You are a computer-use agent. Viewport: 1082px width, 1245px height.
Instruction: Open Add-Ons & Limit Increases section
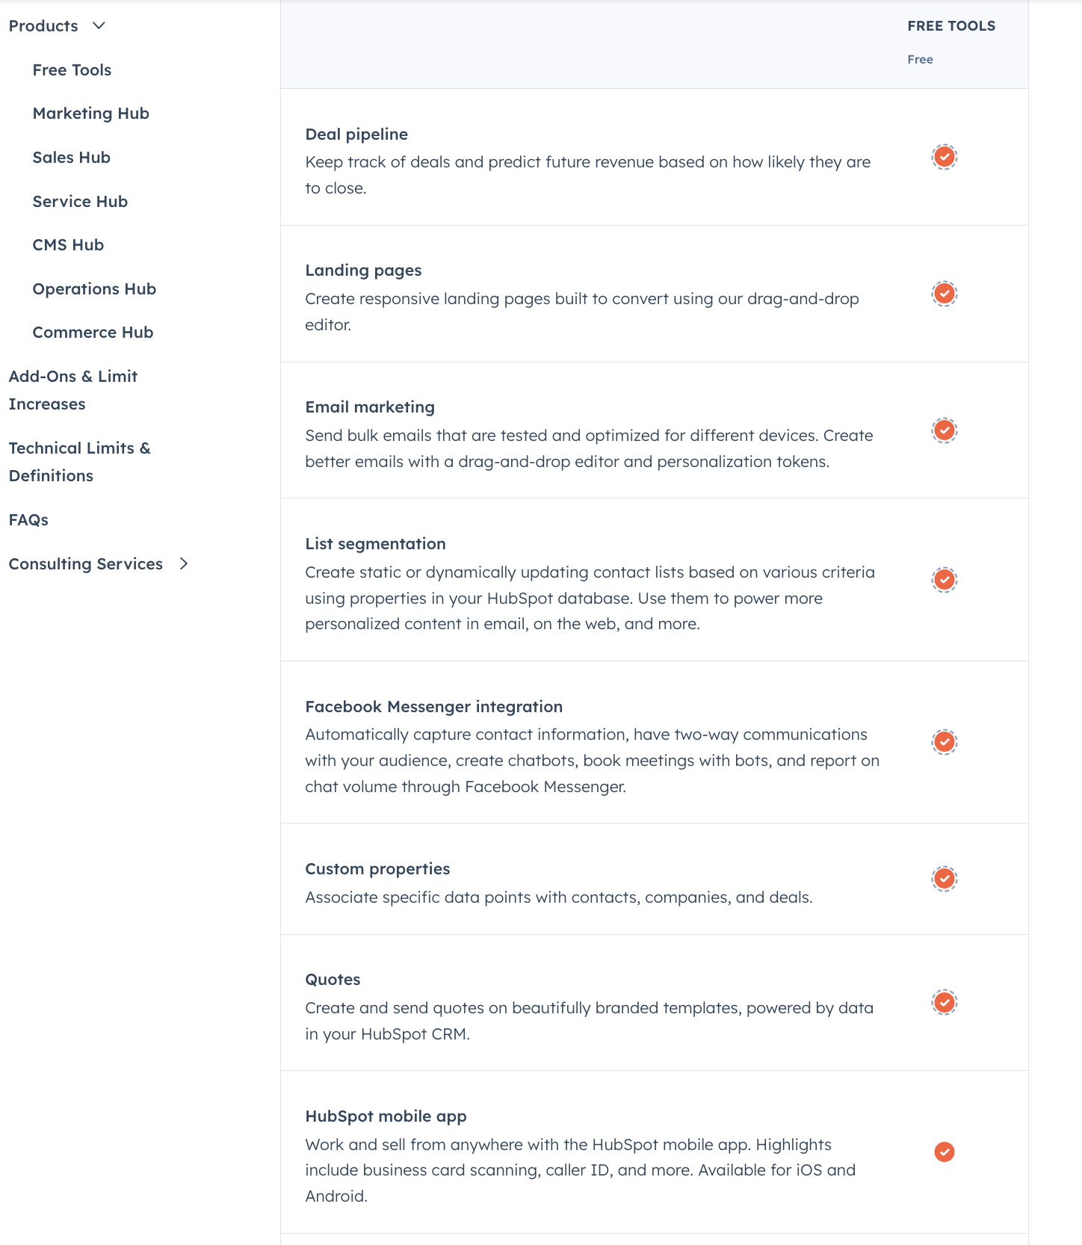coord(73,390)
